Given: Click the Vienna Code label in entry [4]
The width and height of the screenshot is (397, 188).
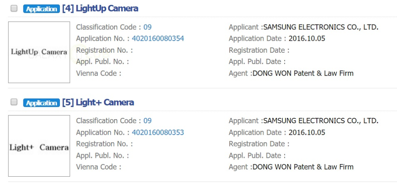Looking at the screenshot, I should [x=98, y=73].
